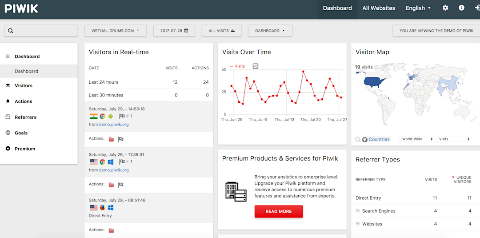Click Windows icon in 08:51:48 visit
This screenshot has width=480, height=238.
[111, 208]
